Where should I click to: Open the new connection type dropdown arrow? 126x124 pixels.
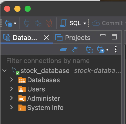15,23
